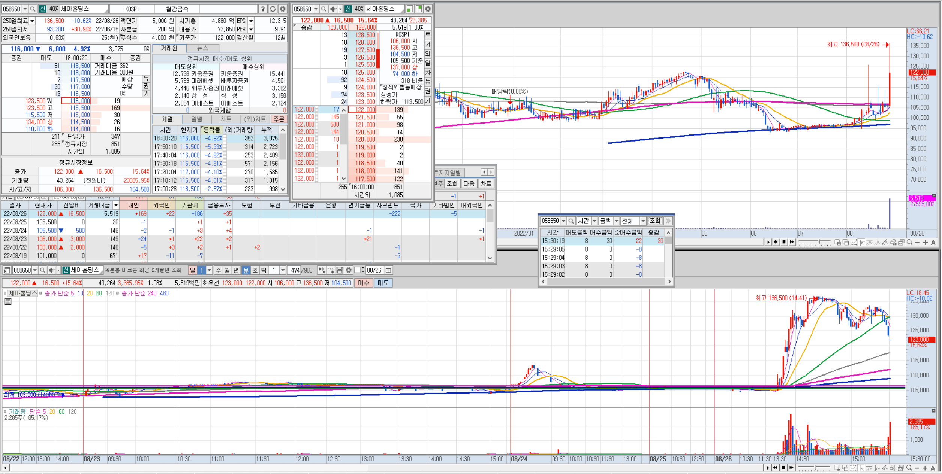
Task: Click first green layout icon in order book header
Action: [410, 9]
